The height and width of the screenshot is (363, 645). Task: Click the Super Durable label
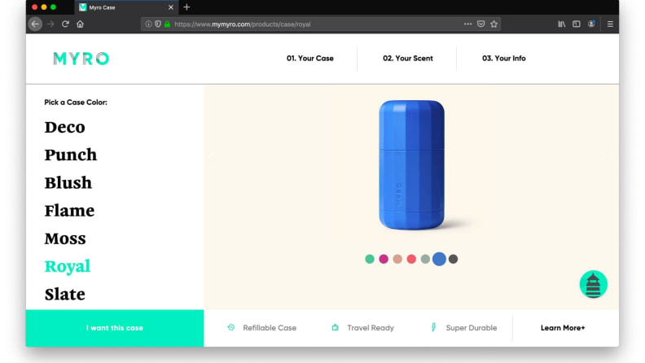click(x=472, y=328)
